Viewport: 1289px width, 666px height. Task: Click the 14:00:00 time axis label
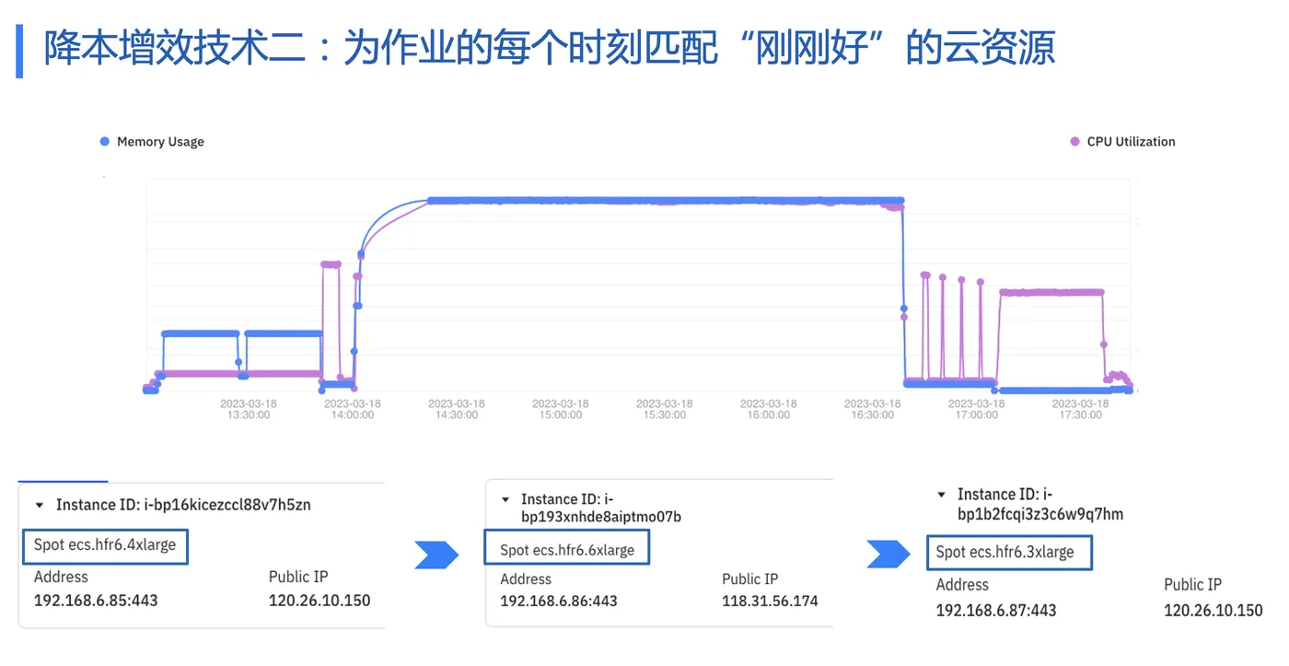point(353,409)
